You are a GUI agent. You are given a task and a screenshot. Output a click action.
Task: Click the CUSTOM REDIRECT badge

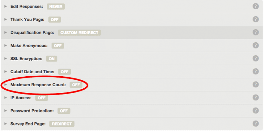pyautogui.click(x=79, y=33)
